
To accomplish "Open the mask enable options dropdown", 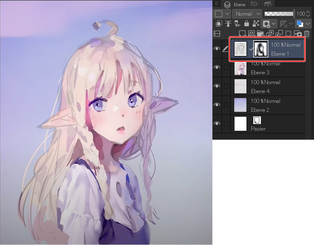I will 274,24.
